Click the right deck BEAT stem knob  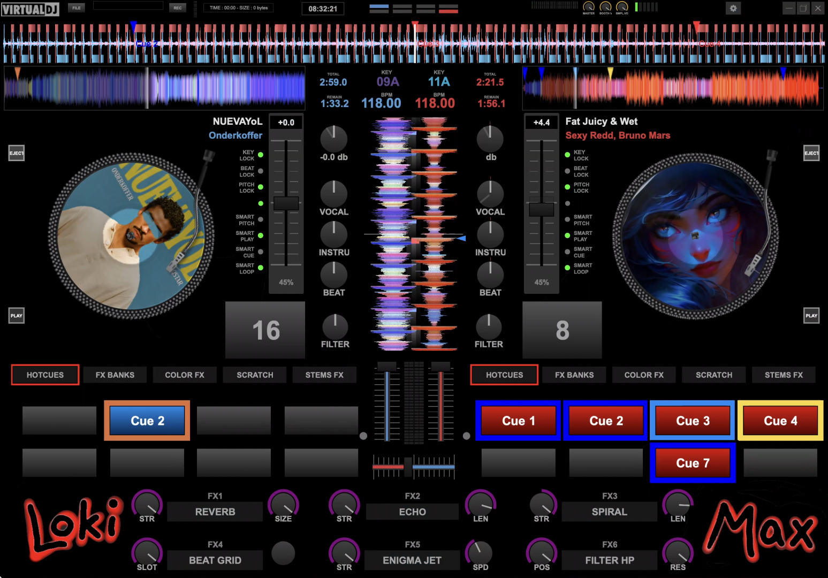(x=490, y=275)
